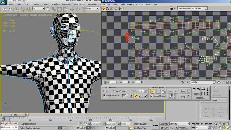Viewport: 231px width, 130px height.
Task: Select Edge sub-object selection mode
Action: [158, 91]
